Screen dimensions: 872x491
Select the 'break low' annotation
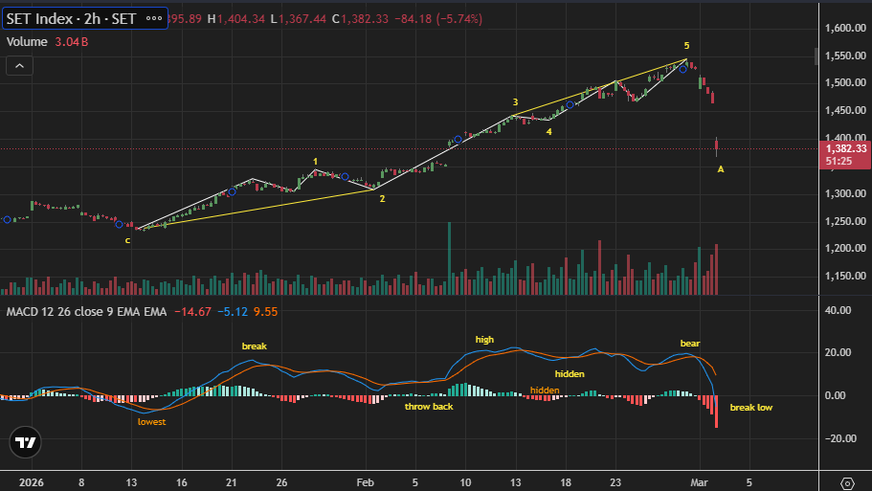click(x=750, y=407)
